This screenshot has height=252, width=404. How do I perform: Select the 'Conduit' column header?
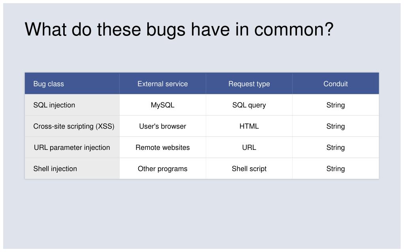[x=336, y=84]
